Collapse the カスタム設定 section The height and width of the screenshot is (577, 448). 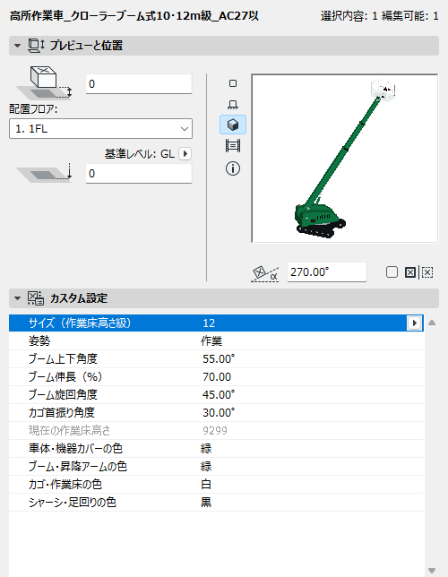point(17,298)
